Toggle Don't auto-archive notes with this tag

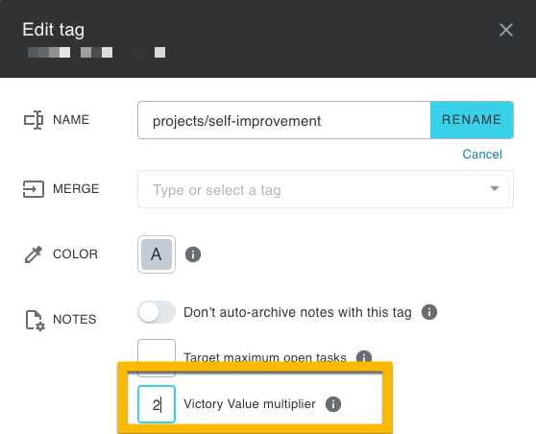click(157, 312)
